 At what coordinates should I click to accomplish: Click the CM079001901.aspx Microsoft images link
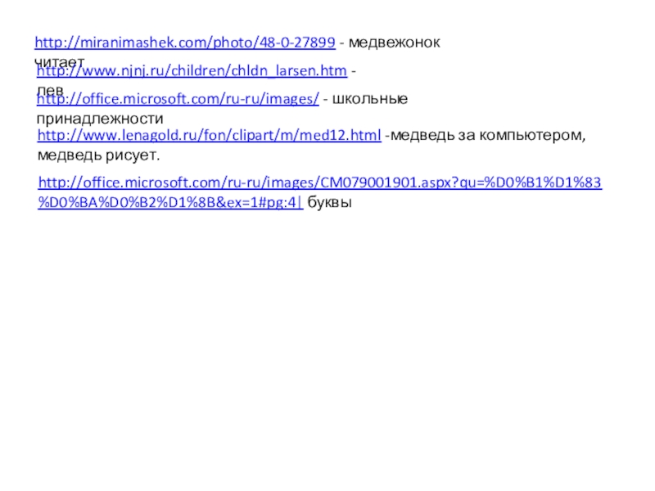pyautogui.click(x=320, y=182)
